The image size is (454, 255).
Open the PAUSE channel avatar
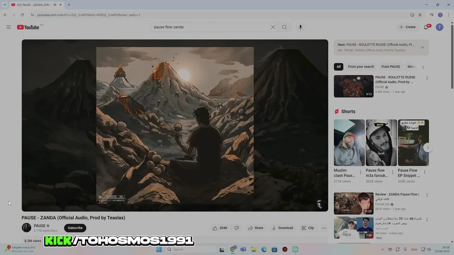pyautogui.click(x=27, y=228)
